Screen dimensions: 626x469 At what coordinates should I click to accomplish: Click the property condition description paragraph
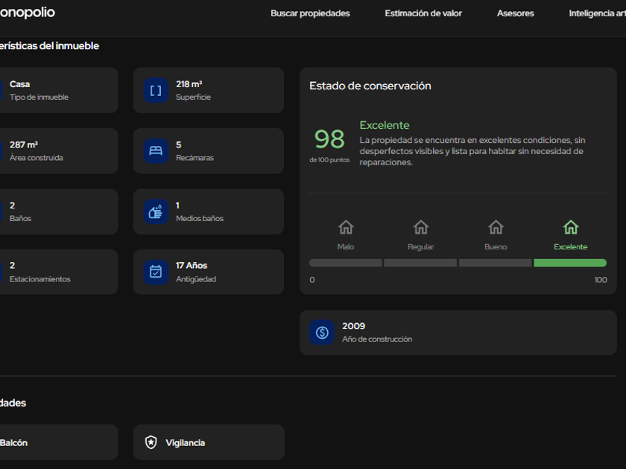coord(472,151)
